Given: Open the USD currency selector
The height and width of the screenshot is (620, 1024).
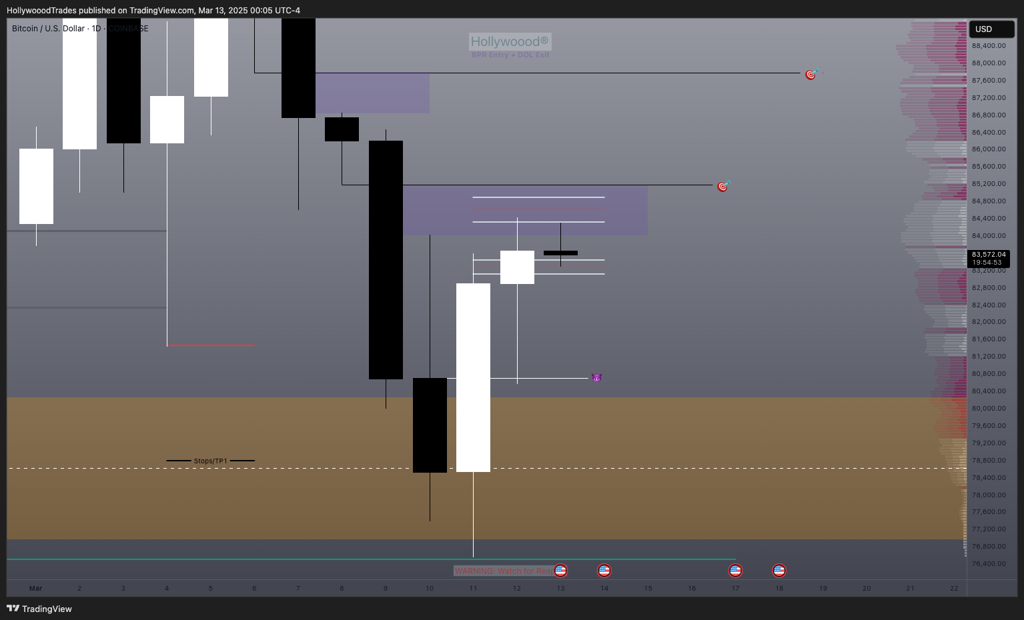Looking at the screenshot, I should point(991,29).
